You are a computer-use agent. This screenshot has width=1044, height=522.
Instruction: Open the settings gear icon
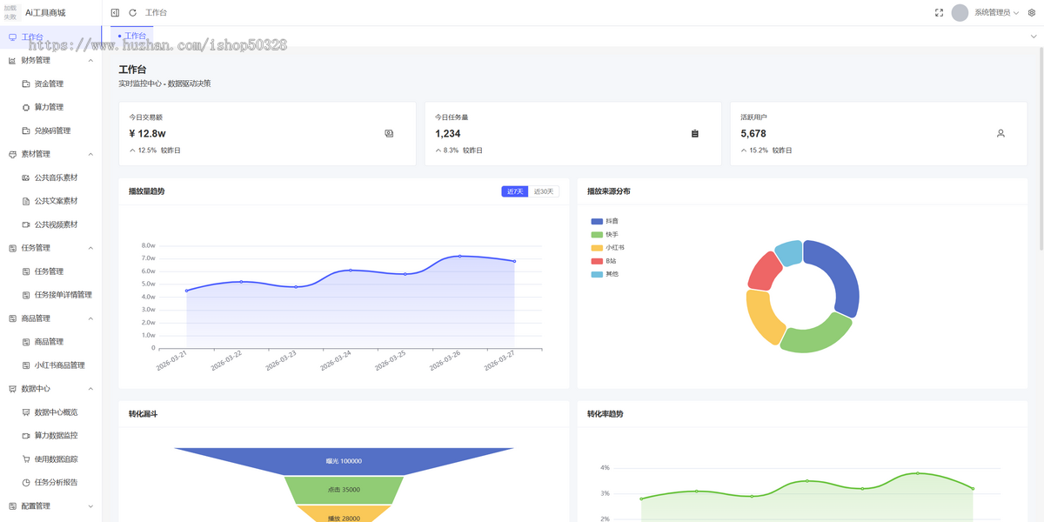point(1032,13)
